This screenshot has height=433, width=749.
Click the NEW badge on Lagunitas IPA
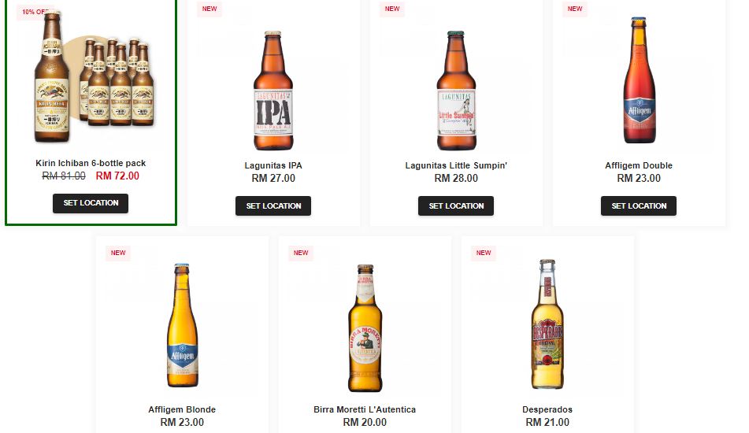coord(209,9)
